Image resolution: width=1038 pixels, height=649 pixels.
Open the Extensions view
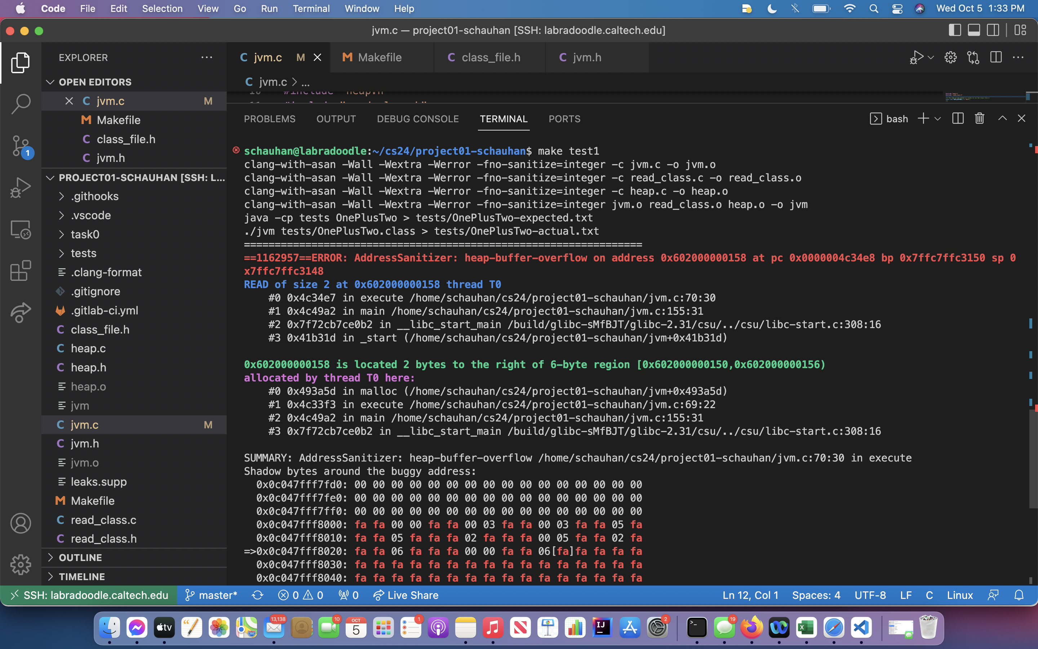[x=20, y=271]
